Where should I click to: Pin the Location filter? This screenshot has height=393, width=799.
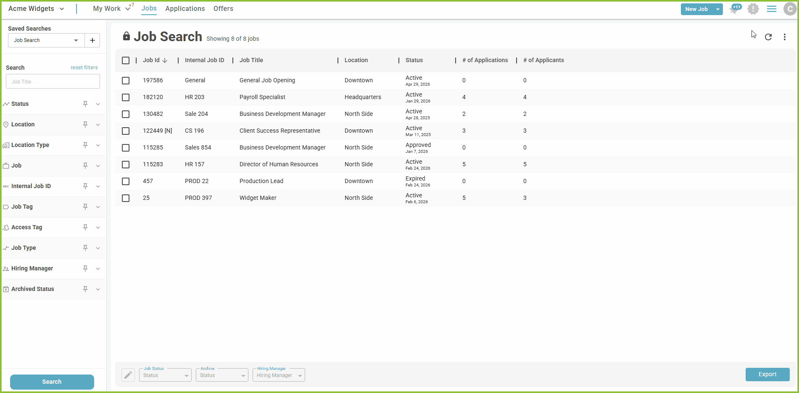click(85, 124)
